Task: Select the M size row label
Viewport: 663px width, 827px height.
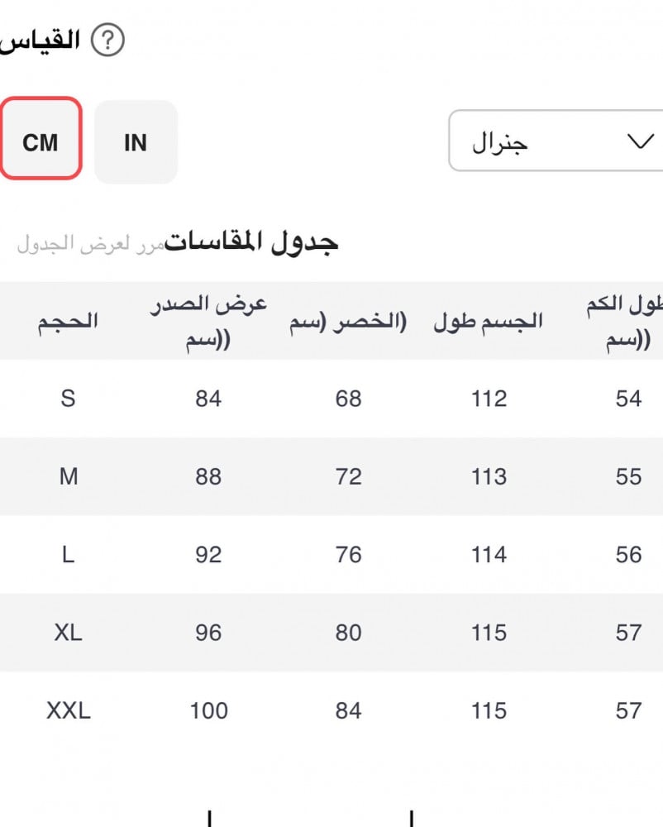Action: [x=68, y=476]
